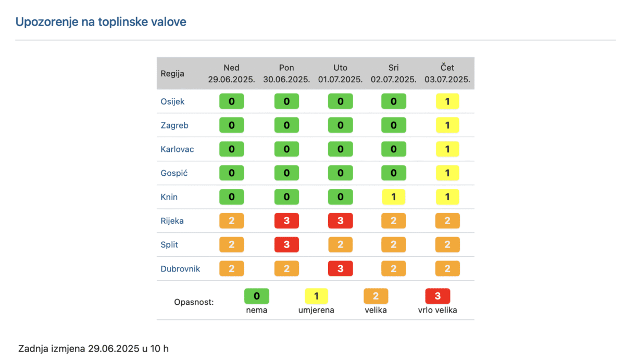This screenshot has width=625, height=363.
Task: Click the green legend badge labeled nema
Action: [x=257, y=296]
